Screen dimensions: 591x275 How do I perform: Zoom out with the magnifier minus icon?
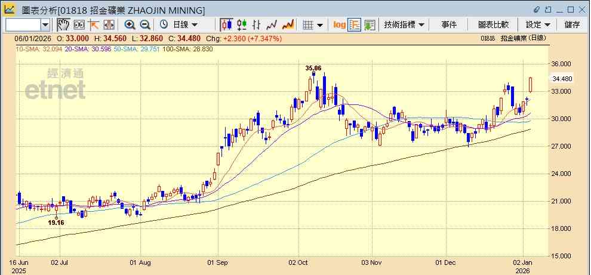coord(145,25)
